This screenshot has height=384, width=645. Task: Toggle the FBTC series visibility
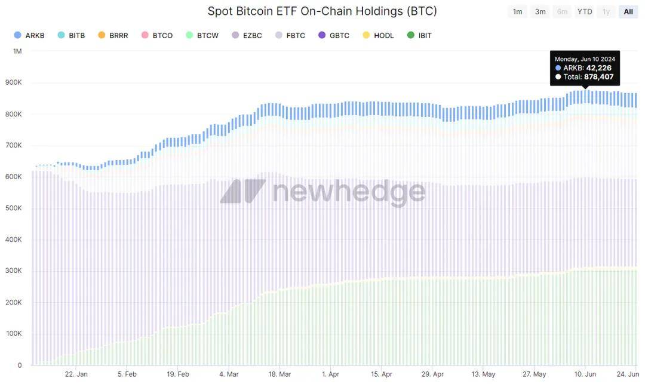(x=295, y=36)
